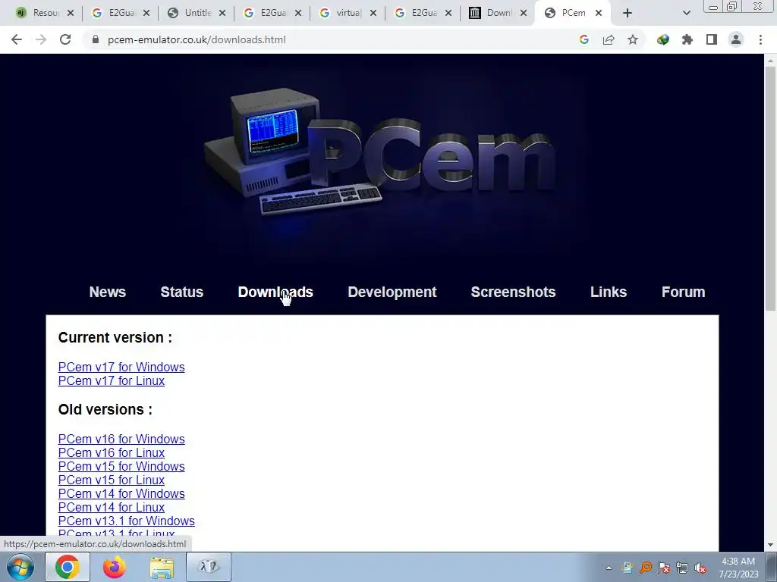Open the network tray icon
The image size is (777, 582).
pos(682,568)
